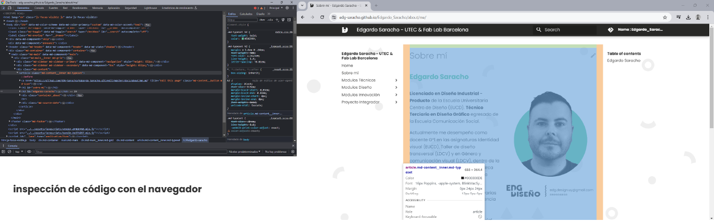Switch to the Consola tab in DevTools
714x222 pixels.
39,8
